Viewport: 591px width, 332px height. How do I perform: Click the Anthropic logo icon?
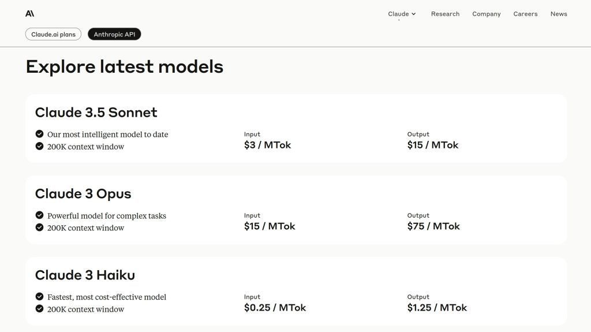point(29,14)
